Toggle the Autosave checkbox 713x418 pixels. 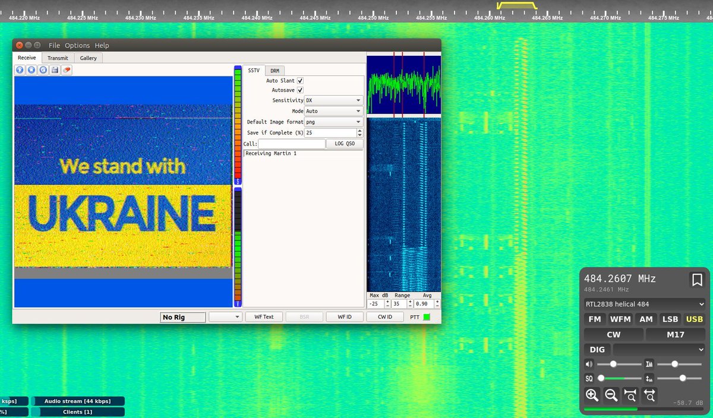click(300, 90)
